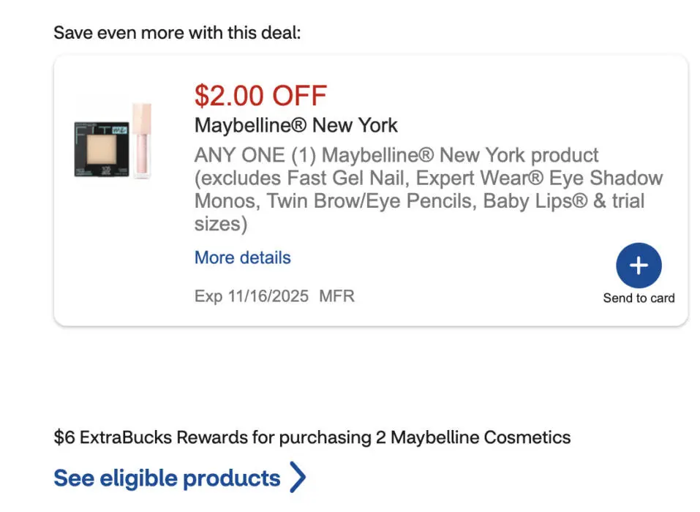This screenshot has width=700, height=512.
Task: Click the chevron arrow beside See eligible products
Action: pos(297,478)
